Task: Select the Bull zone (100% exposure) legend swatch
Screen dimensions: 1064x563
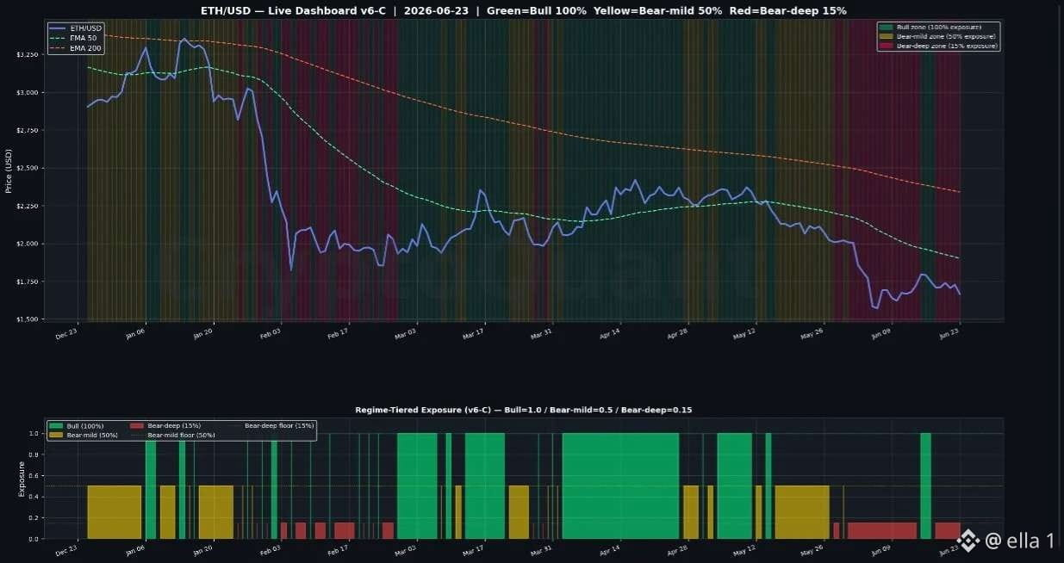Action: coord(886,28)
